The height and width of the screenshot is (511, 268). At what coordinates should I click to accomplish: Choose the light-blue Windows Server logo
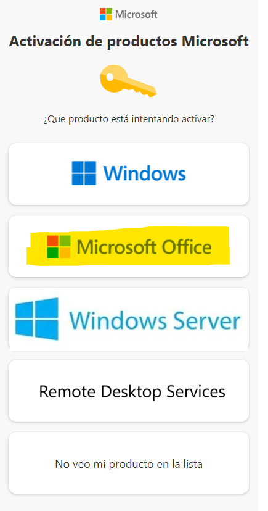pyautogui.click(x=37, y=318)
